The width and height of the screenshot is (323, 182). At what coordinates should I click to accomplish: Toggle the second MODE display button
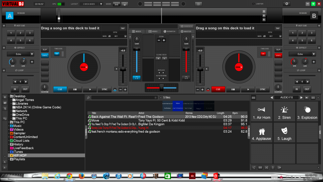coord(125,4)
